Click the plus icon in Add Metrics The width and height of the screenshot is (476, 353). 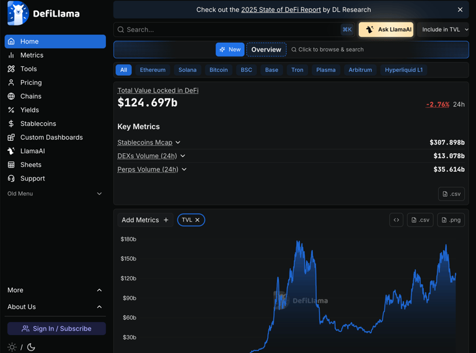coord(165,220)
